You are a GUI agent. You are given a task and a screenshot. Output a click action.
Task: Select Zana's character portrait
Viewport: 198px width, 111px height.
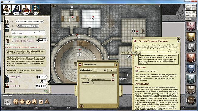point(7,9)
